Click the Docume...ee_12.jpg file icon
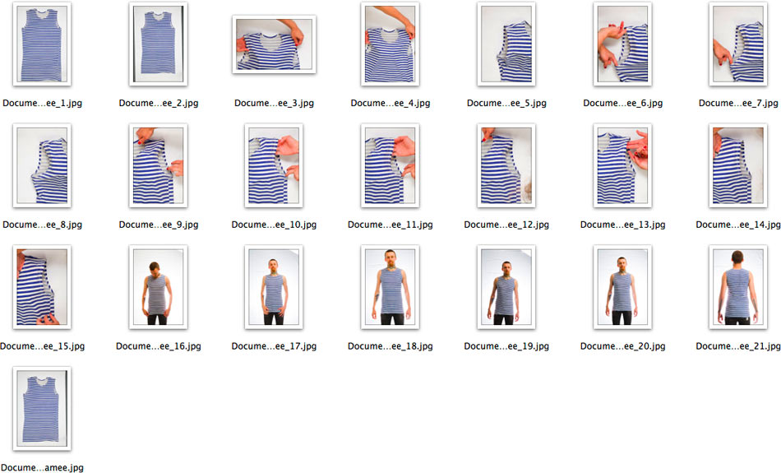This screenshot has width=781, height=473. [x=506, y=165]
